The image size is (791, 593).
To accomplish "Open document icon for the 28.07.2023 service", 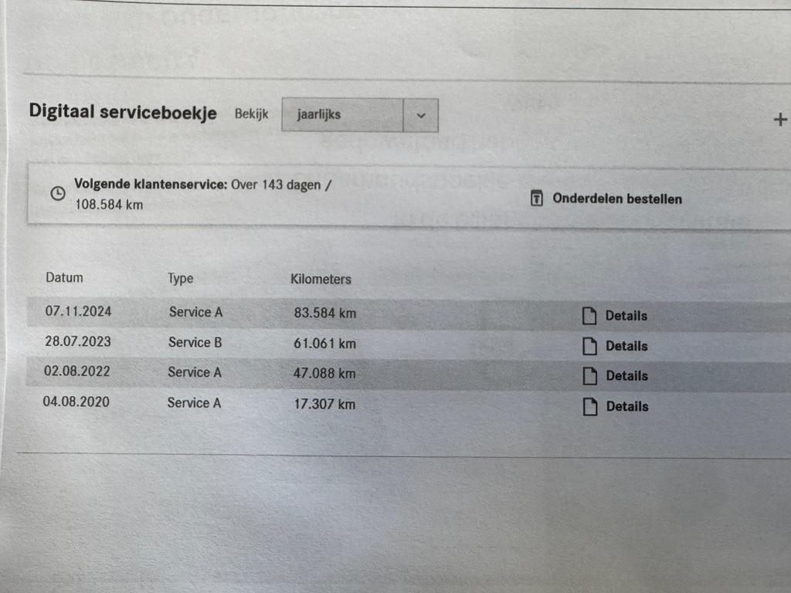I will coord(589,346).
